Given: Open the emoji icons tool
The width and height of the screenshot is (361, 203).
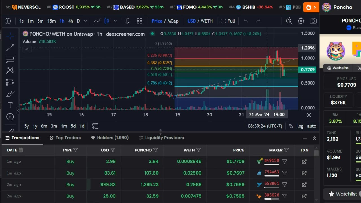Looking at the screenshot, I should click(10, 117).
